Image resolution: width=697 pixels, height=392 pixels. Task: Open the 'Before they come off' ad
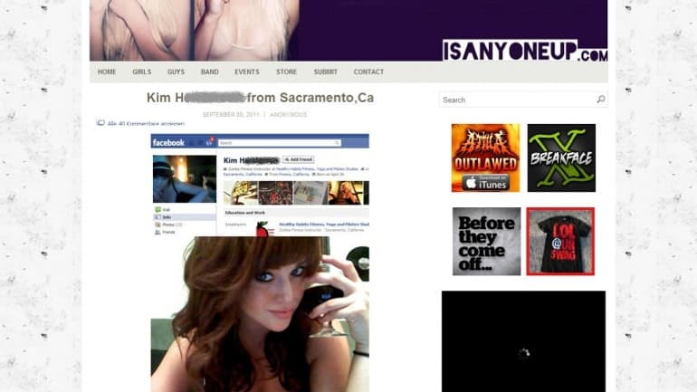coord(487,242)
